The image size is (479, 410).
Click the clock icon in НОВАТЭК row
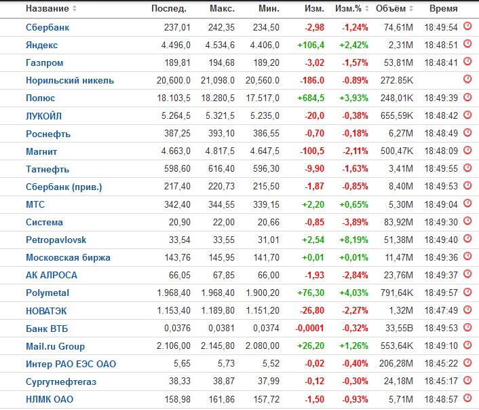click(467, 310)
